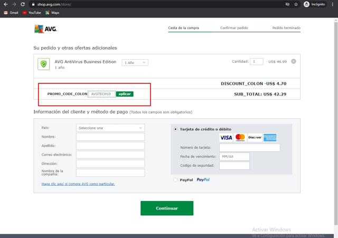The image size is (338, 238).
Task: Click the Código de seguridad field
Action: [234, 166]
